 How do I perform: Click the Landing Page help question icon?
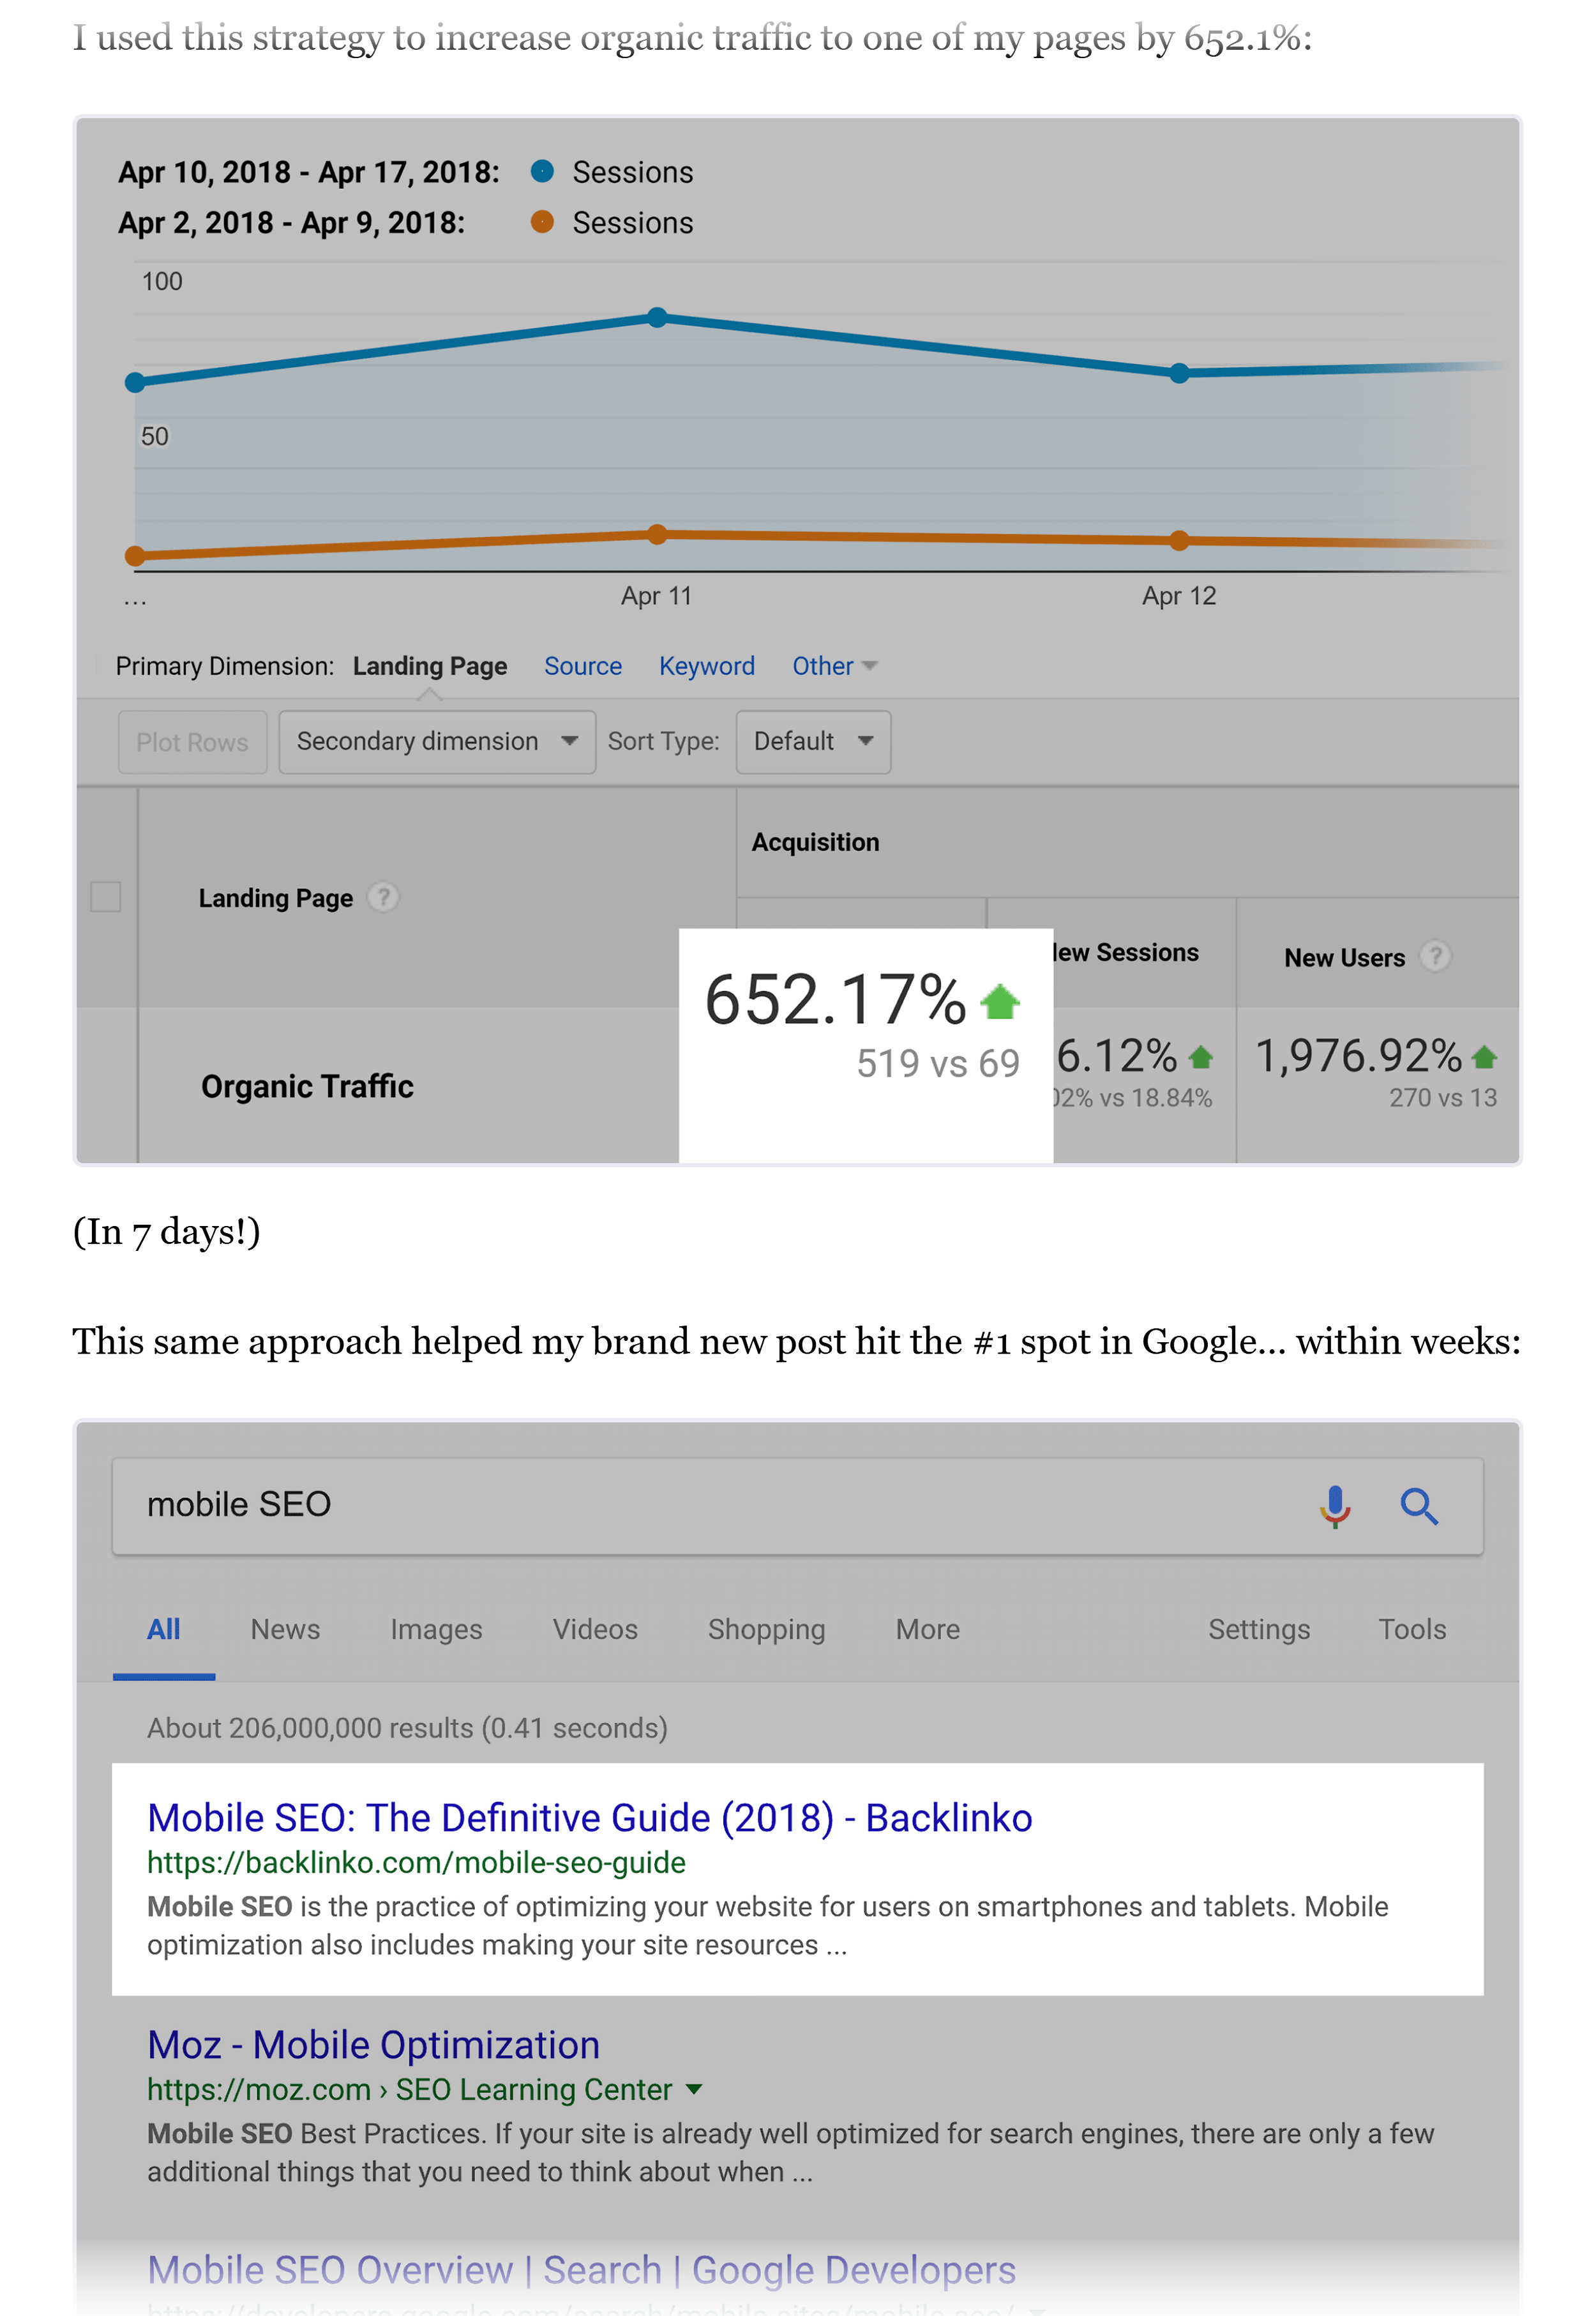click(383, 897)
